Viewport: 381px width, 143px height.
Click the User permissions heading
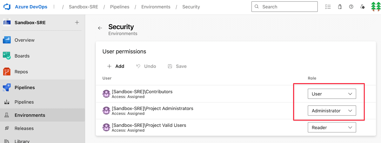pyautogui.click(x=124, y=51)
